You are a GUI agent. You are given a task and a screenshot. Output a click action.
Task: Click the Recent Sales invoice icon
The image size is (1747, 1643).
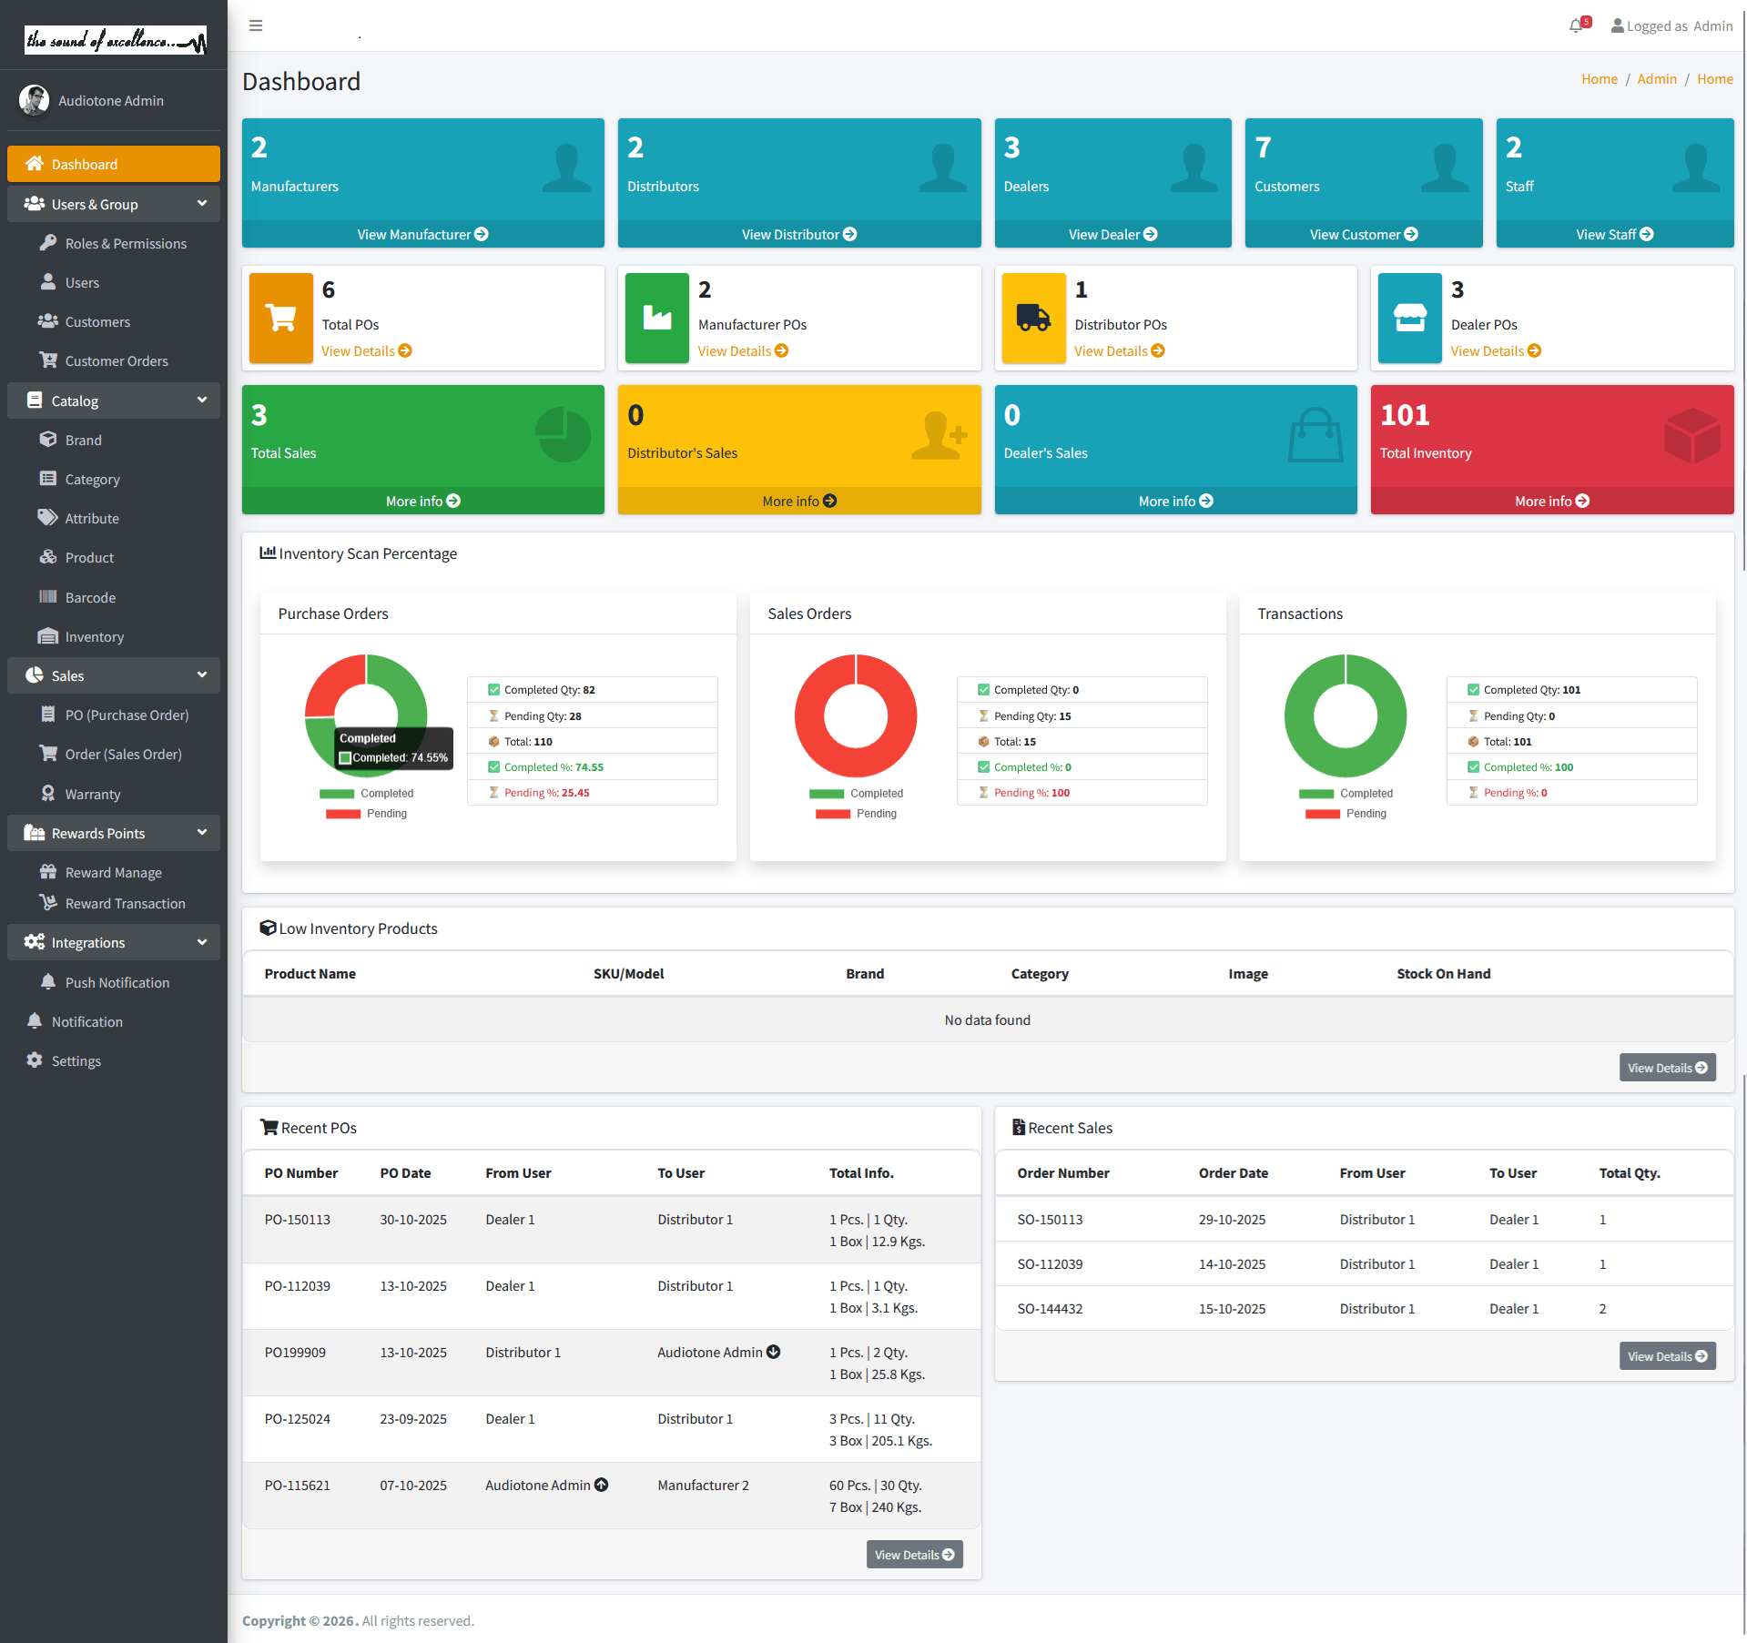1019,1127
